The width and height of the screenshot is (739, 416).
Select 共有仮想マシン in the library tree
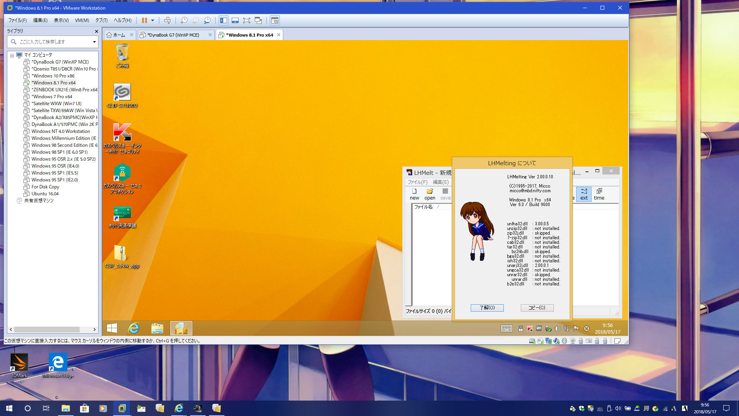38,201
